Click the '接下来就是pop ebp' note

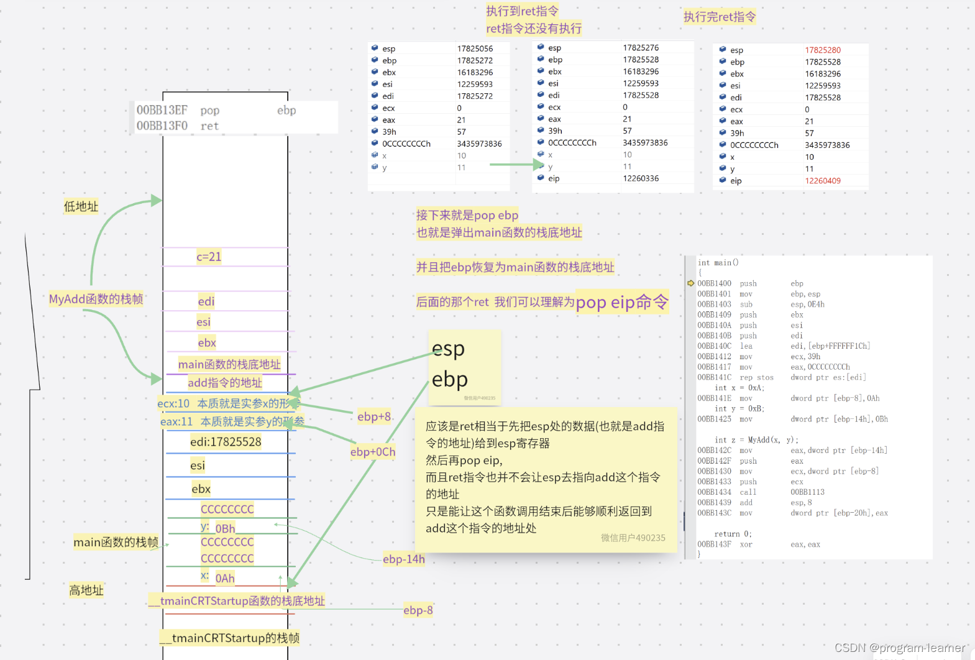(x=467, y=215)
